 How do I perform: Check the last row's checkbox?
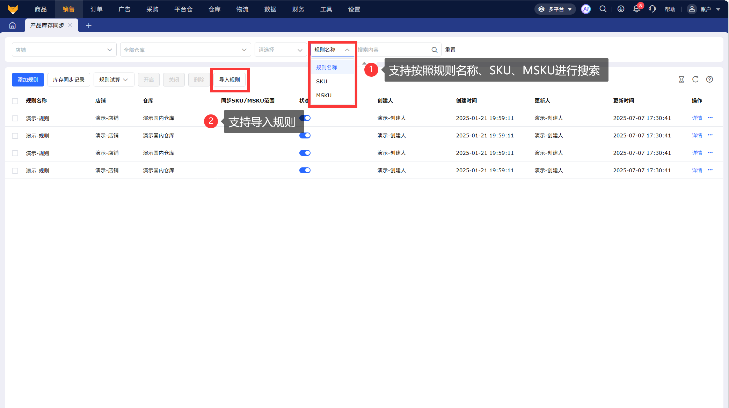click(x=15, y=171)
